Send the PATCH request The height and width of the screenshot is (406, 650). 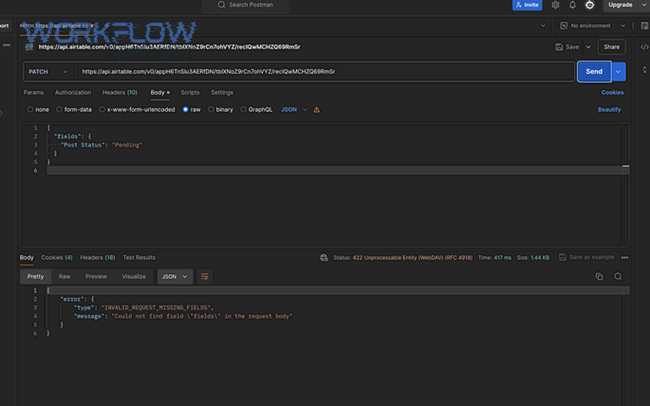point(594,72)
